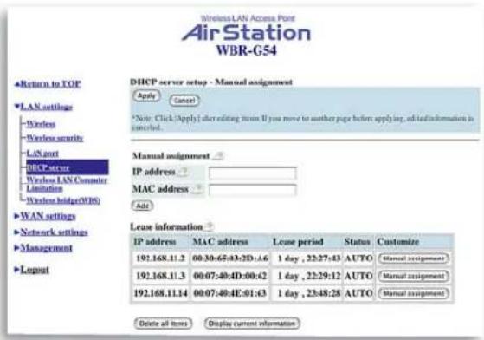This screenshot has width=484, height=340.
Task: Open help icon beside MAC address label
Action: tap(197, 188)
